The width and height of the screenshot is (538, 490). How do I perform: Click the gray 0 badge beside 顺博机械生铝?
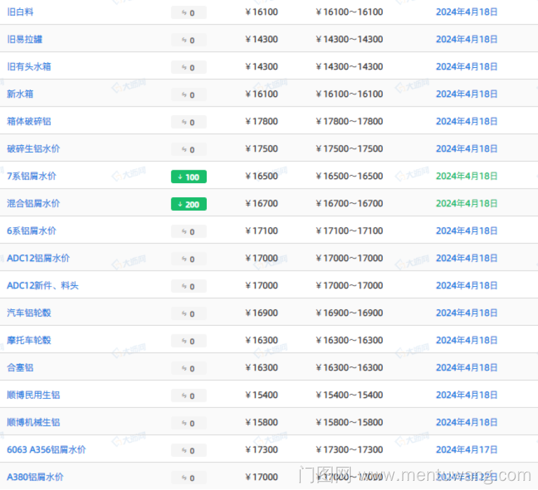point(188,423)
